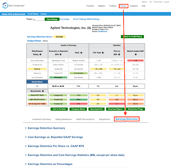
Task: Go to Sectors in blue bar
Action: [43, 14]
